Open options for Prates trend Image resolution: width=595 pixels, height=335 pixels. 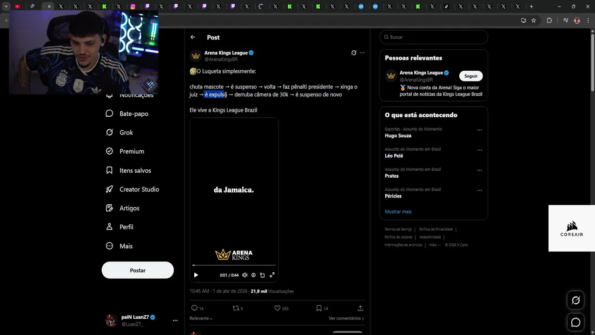click(480, 170)
